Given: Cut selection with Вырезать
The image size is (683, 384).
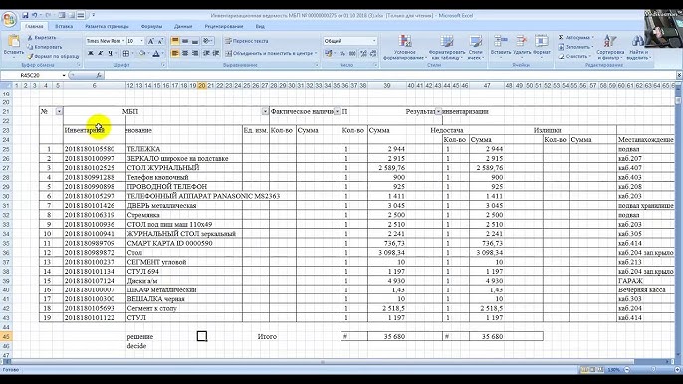Looking at the screenshot, I should (42, 38).
